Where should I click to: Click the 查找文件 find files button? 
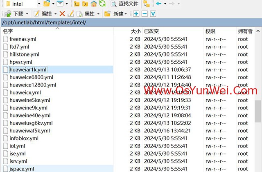click(124, 4)
